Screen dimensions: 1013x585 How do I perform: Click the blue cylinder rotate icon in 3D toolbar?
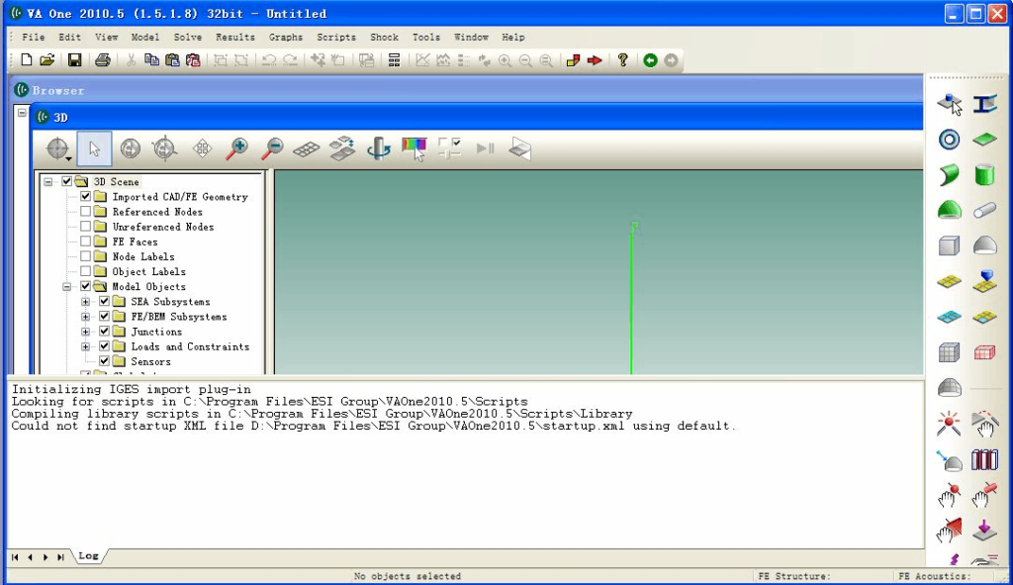(378, 148)
